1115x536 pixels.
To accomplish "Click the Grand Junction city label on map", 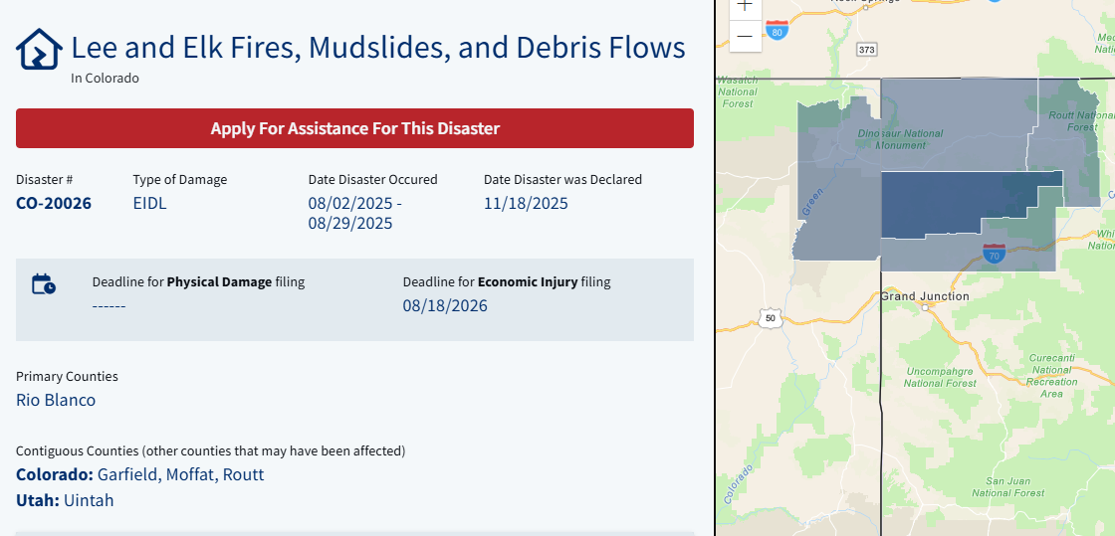I will (x=925, y=296).
